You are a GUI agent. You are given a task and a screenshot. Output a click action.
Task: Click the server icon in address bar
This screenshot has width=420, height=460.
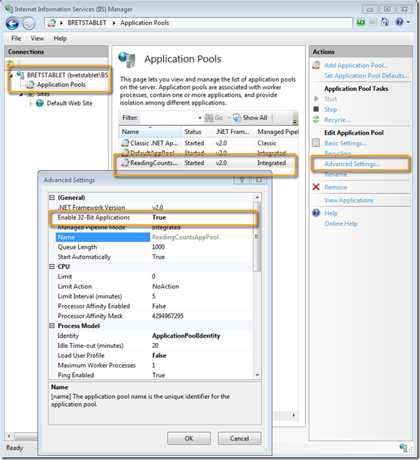pyautogui.click(x=52, y=23)
